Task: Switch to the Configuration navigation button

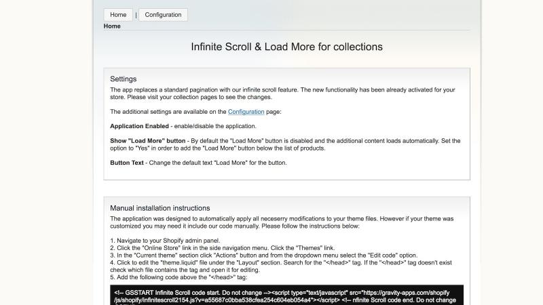Action: pos(163,15)
